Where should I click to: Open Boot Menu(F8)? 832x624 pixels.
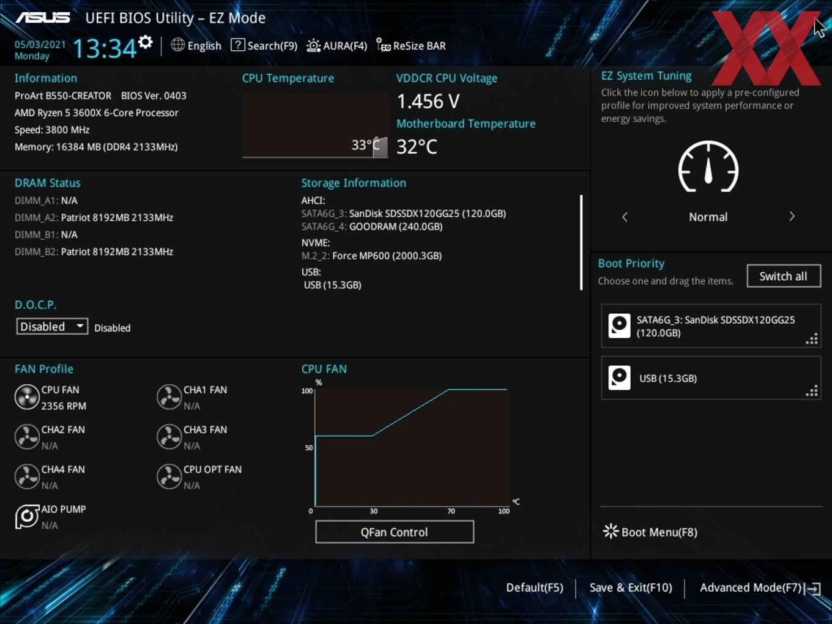click(x=650, y=532)
